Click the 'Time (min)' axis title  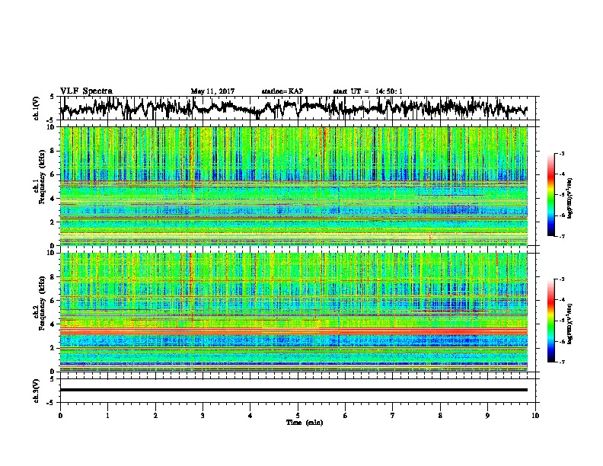point(305,423)
